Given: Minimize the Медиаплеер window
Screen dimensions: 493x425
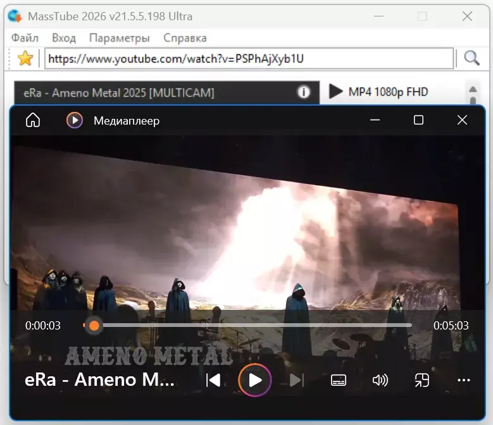Looking at the screenshot, I should click(375, 120).
